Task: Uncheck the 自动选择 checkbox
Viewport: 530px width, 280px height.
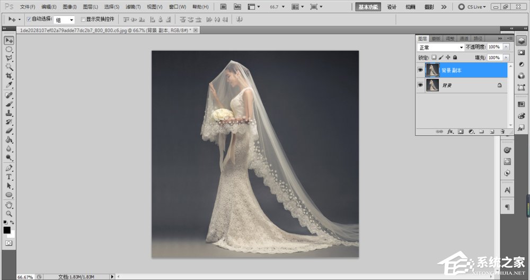Action: click(29, 19)
